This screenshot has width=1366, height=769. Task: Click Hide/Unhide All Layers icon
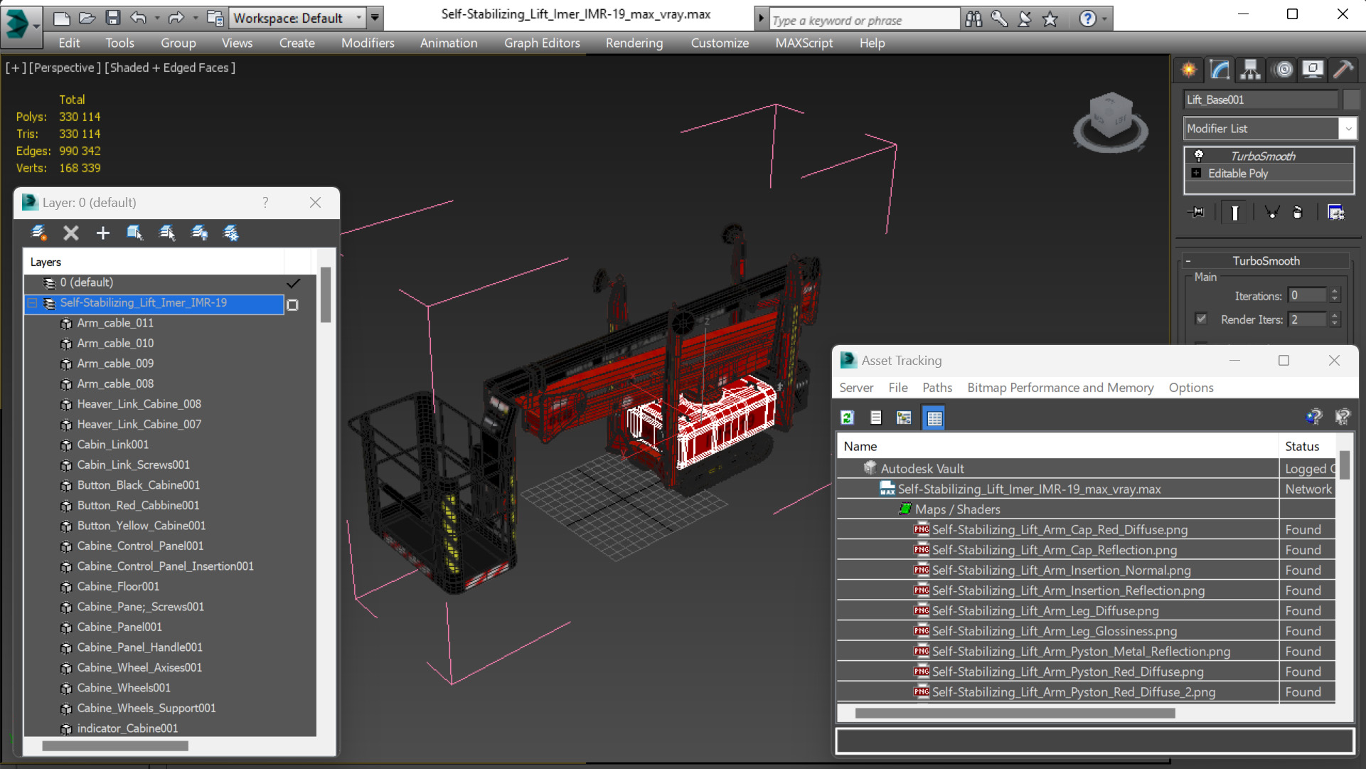click(x=199, y=233)
